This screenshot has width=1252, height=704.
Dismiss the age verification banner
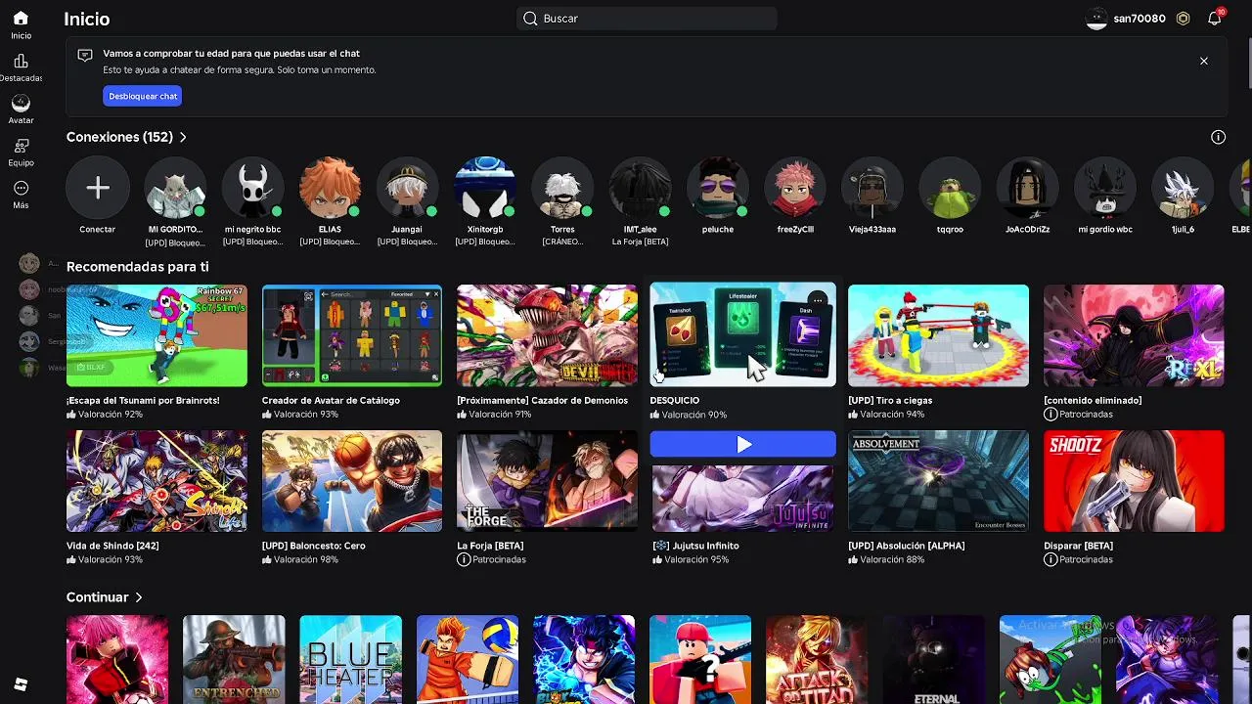[x=1204, y=61]
